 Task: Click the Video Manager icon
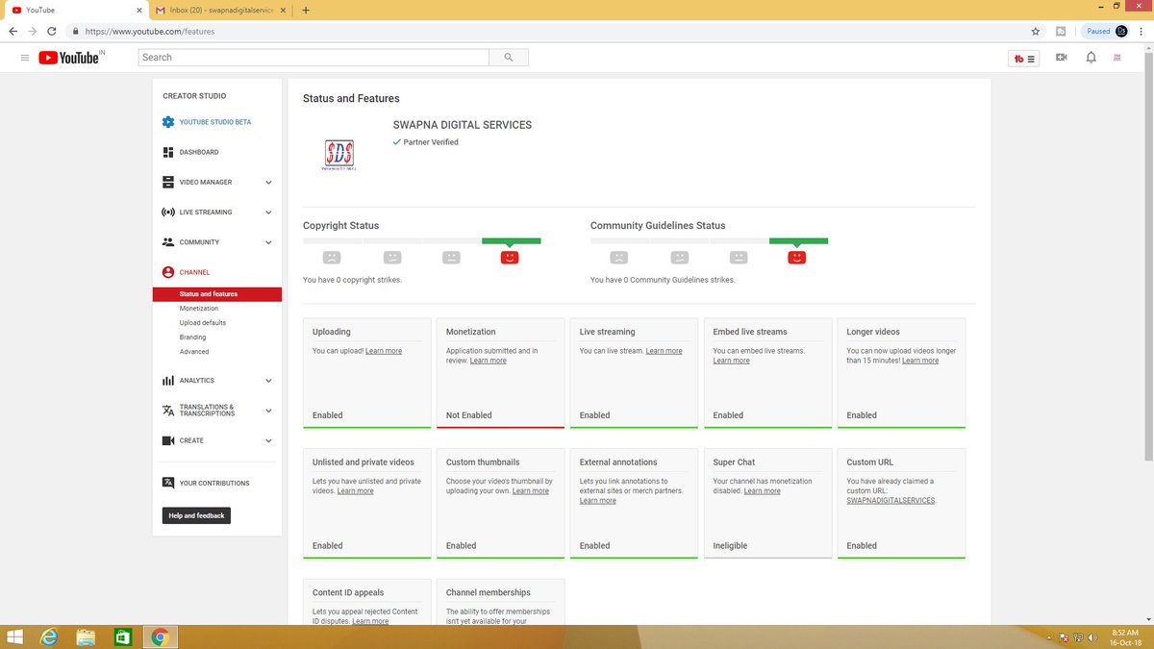pos(168,182)
